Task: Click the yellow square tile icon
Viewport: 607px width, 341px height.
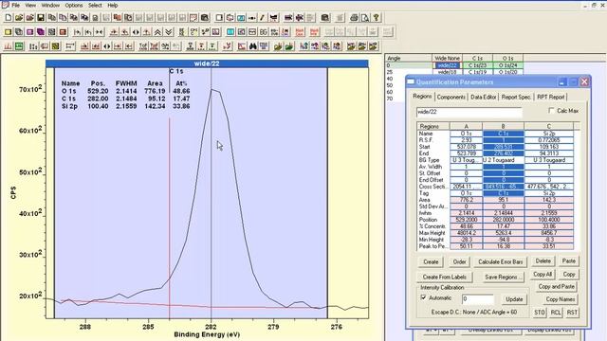Action: (9, 32)
